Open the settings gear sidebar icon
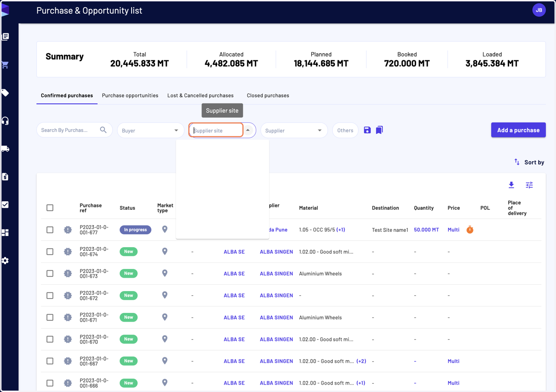The width and height of the screenshot is (556, 392). pyautogui.click(x=6, y=261)
